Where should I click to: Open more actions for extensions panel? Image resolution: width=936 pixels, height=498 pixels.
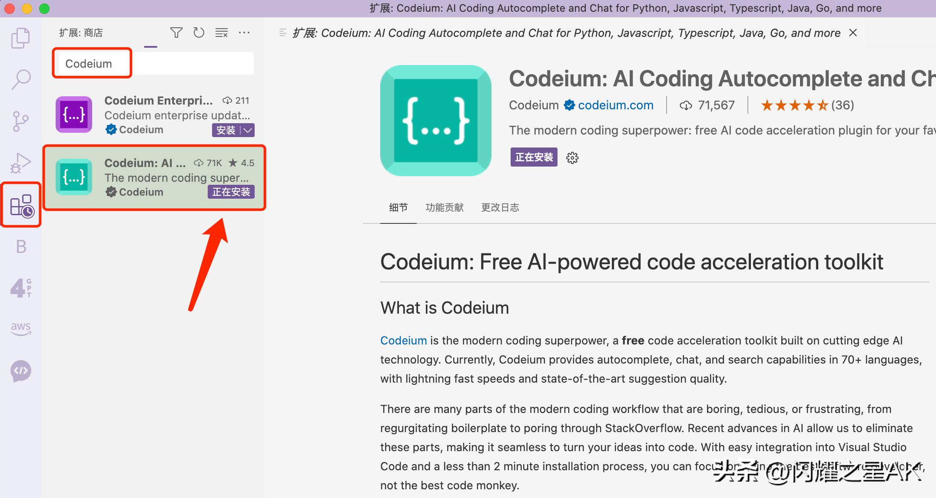[x=244, y=32]
